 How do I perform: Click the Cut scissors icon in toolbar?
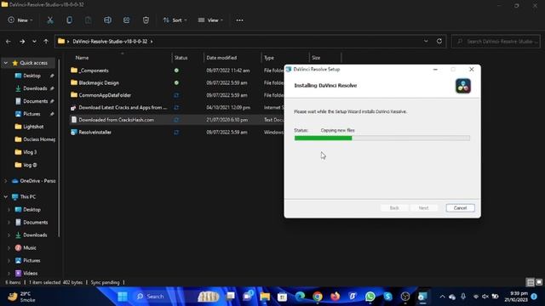(50, 20)
